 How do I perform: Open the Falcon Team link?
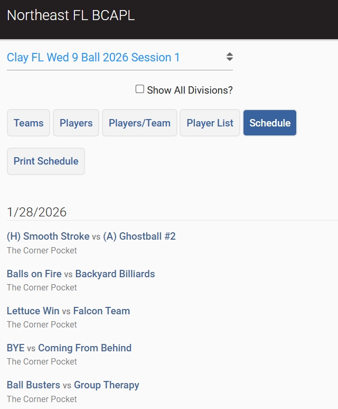coord(101,311)
